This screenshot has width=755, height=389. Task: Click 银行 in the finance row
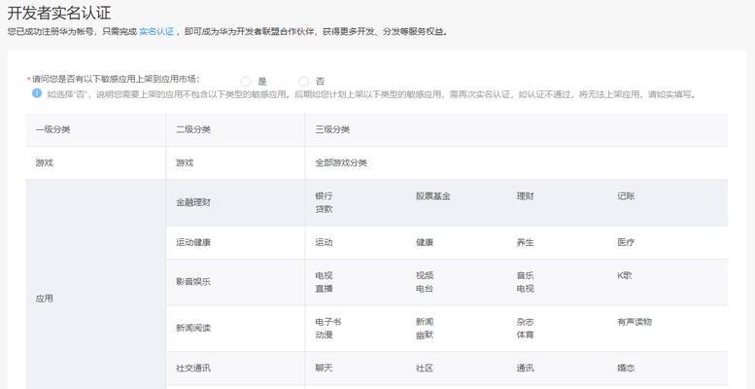coord(324,196)
